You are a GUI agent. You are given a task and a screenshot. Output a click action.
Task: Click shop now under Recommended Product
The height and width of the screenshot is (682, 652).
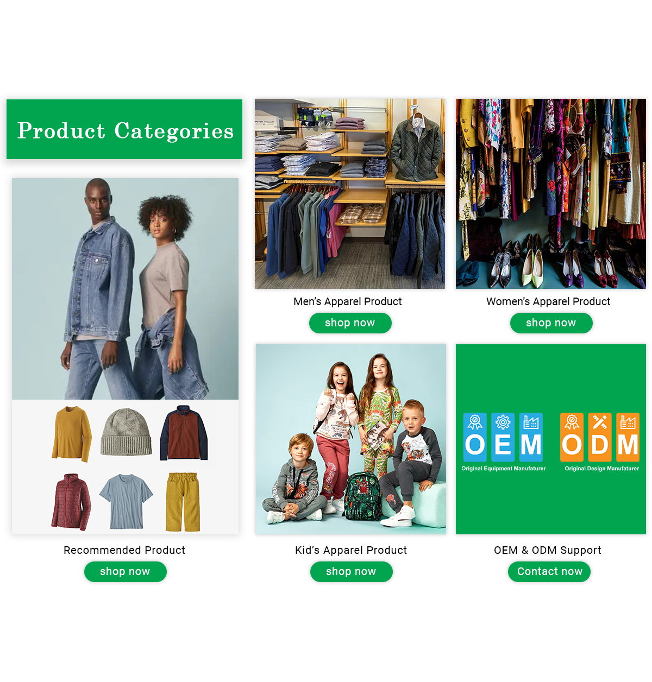pos(125,572)
